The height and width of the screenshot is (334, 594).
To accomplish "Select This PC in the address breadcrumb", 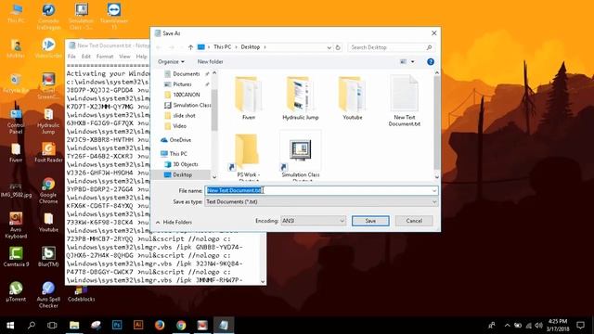I will (x=222, y=47).
